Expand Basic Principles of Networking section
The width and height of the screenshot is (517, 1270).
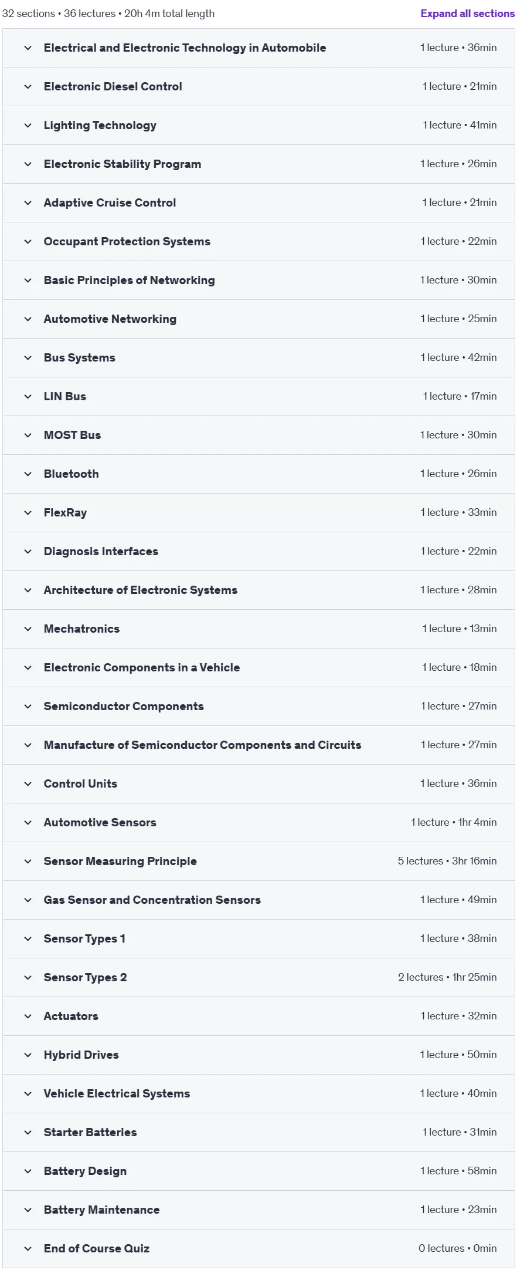pyautogui.click(x=258, y=281)
